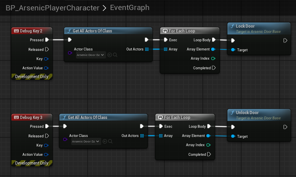
Task: Open Actor Class dropdown in lower Get All Actors node
Action: 86,141
